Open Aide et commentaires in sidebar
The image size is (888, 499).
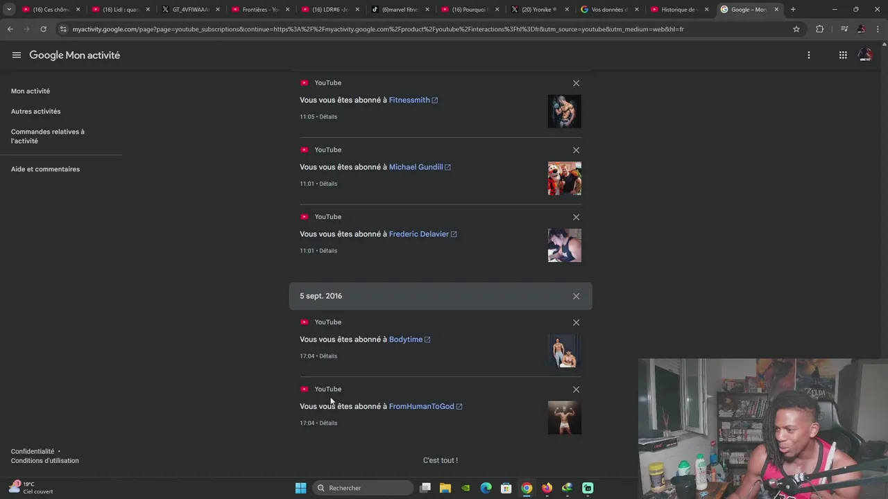pyautogui.click(x=45, y=169)
